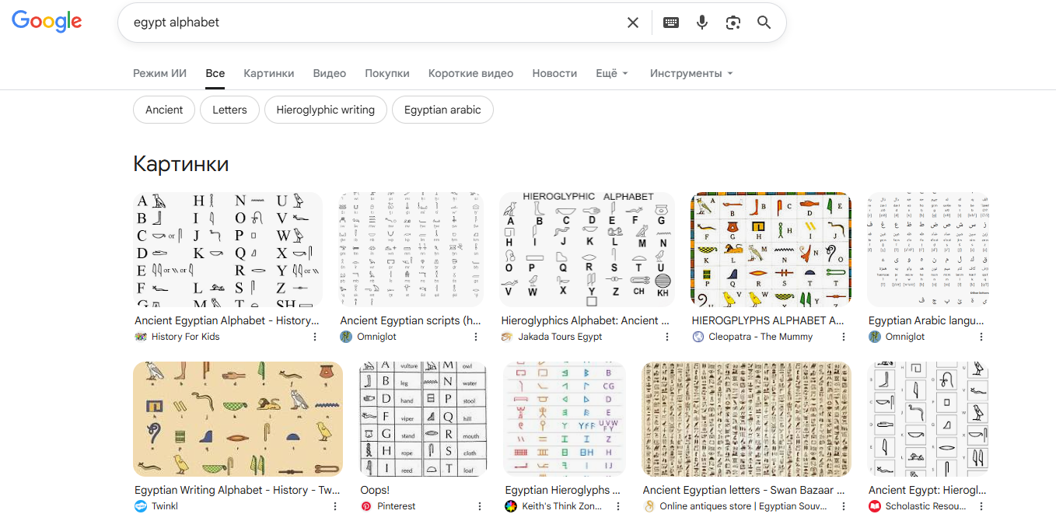Viewport: 1056px width, 521px height.
Task: Open options menu for Twinkl image result
Action: pos(335,506)
